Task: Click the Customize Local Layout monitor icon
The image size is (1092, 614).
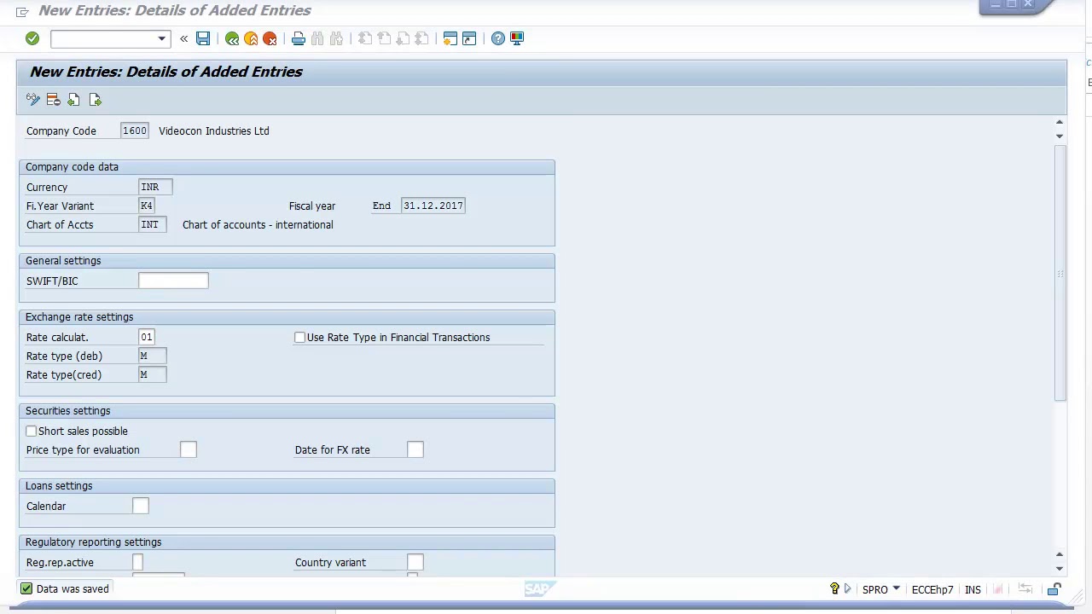Action: coord(517,38)
